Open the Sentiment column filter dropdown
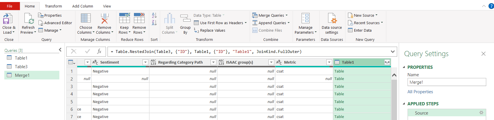Image resolution: width=494 pixels, height=120 pixels. (145, 62)
